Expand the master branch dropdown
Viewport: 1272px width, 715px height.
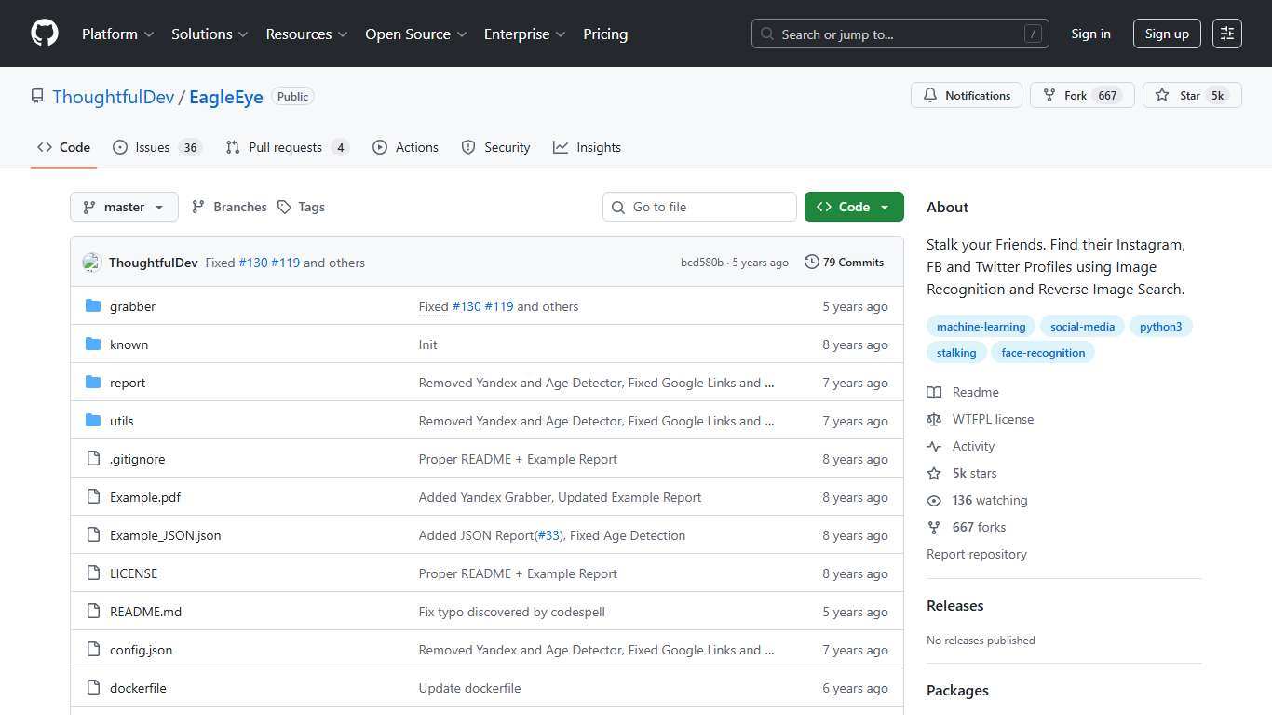124,207
